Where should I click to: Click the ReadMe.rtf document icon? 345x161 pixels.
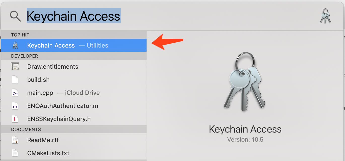15,140
